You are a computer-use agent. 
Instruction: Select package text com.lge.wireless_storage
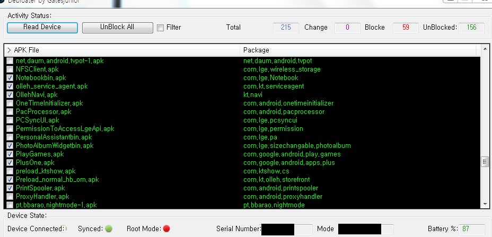282,69
